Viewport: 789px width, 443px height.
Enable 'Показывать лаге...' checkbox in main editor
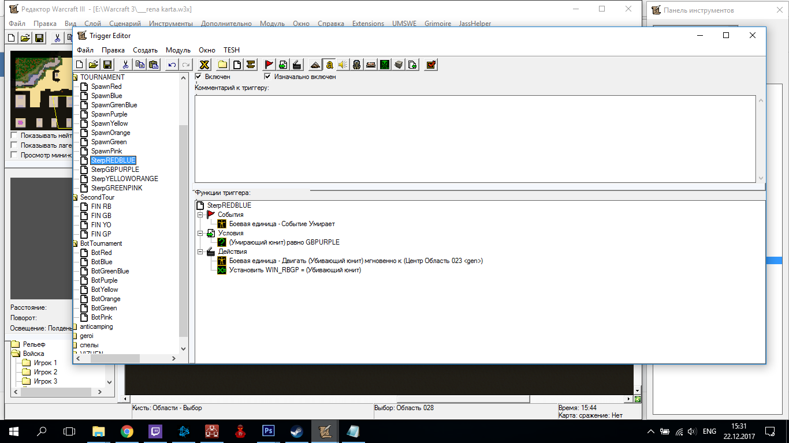pos(14,145)
